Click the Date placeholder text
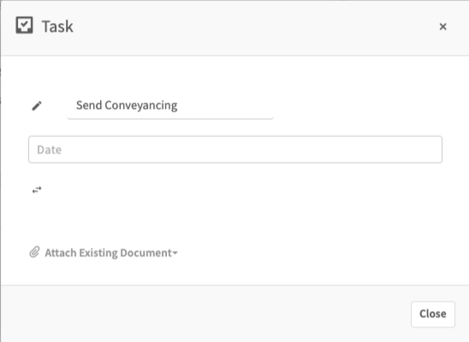Image resolution: width=469 pixels, height=342 pixels. pos(49,150)
